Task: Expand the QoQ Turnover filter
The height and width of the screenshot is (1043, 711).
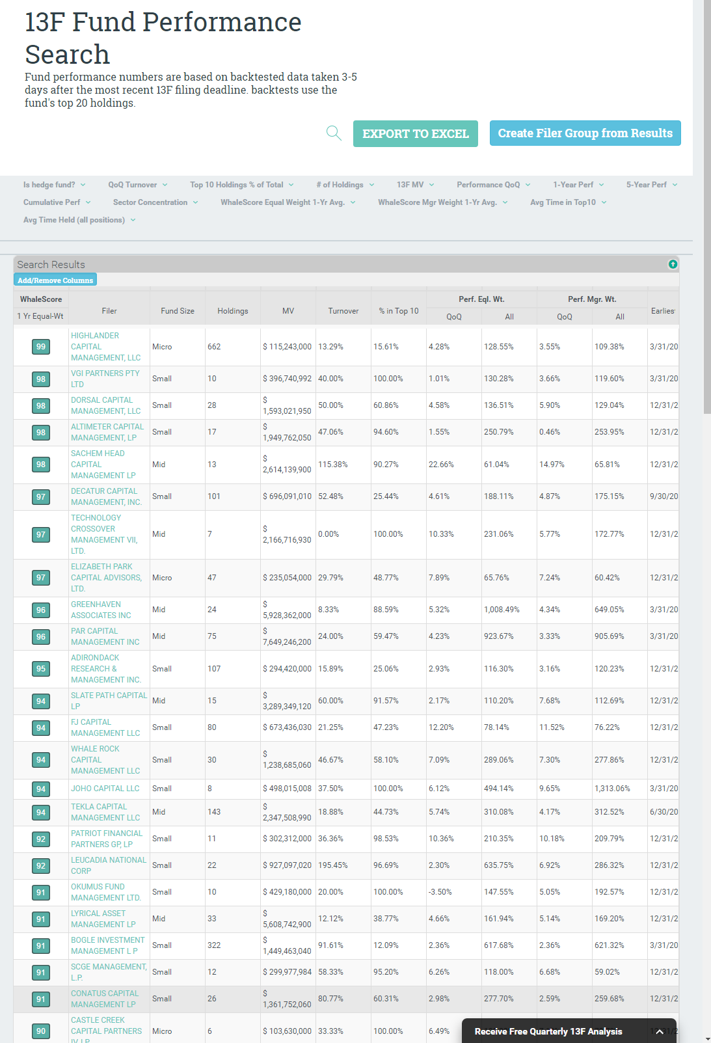Action: [138, 185]
